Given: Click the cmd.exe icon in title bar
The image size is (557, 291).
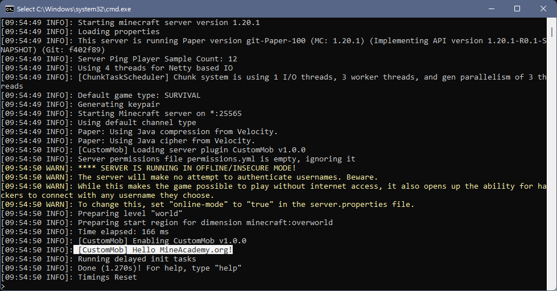Looking at the screenshot, I should (x=10, y=9).
